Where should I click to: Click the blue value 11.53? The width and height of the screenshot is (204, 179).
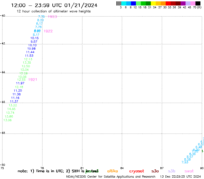29,56
